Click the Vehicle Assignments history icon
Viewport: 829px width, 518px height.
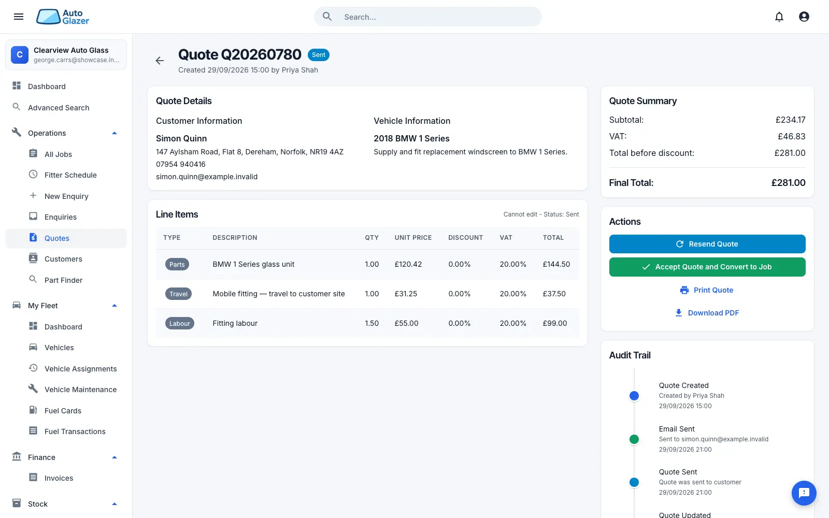33,368
